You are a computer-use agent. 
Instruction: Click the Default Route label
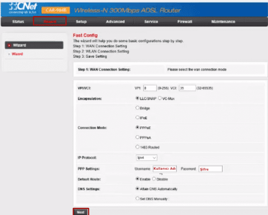pos(89,179)
